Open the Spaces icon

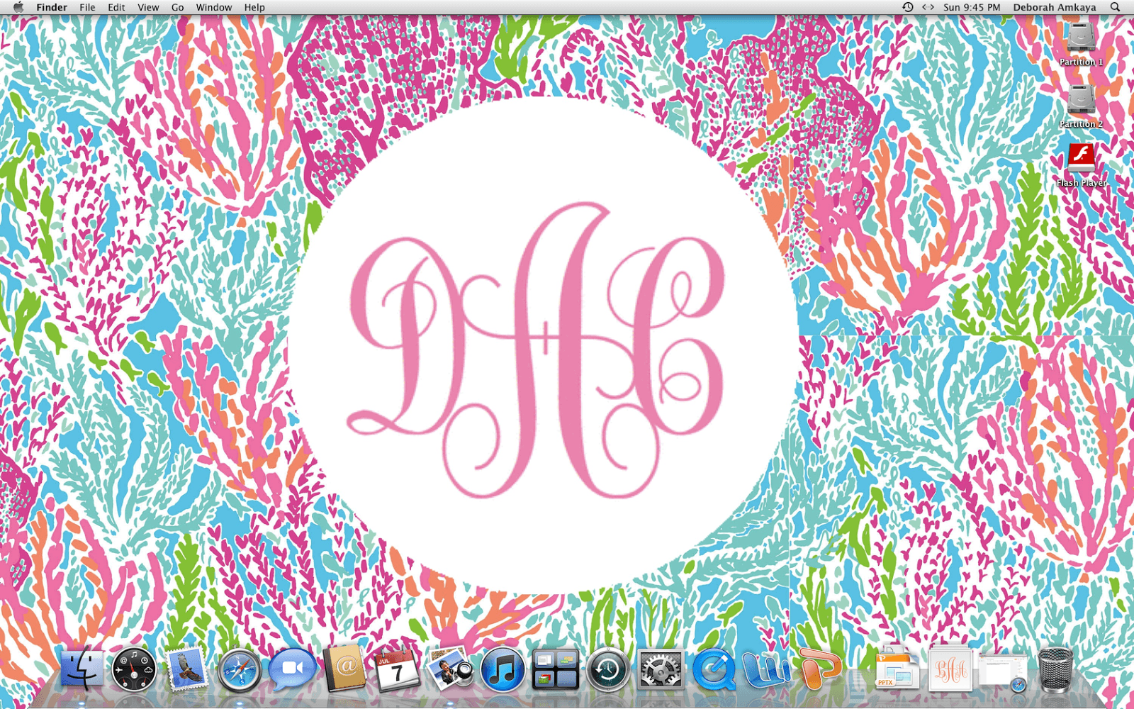[555, 669]
